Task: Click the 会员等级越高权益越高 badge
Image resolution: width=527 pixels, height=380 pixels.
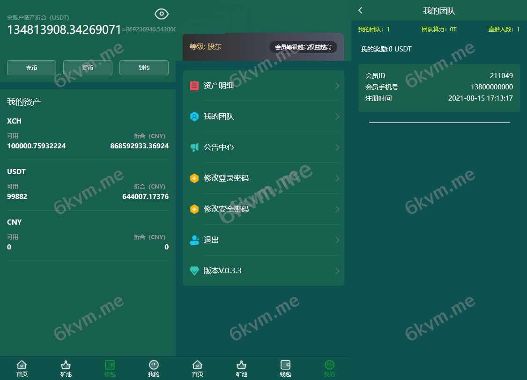Action: (x=303, y=47)
